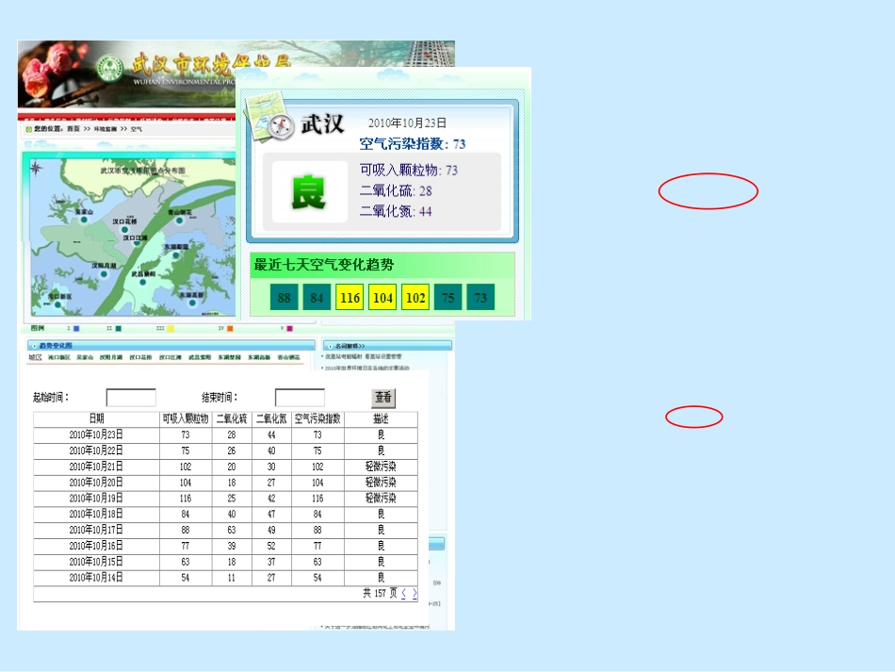Click the magenta level V legend swatch

click(x=289, y=328)
